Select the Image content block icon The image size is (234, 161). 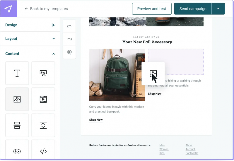click(x=17, y=99)
